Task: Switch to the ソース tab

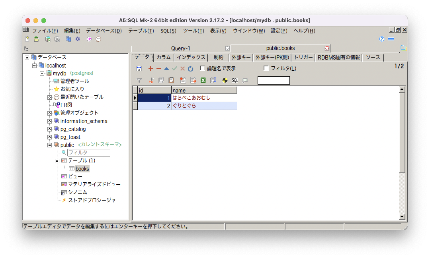Action: (373, 58)
